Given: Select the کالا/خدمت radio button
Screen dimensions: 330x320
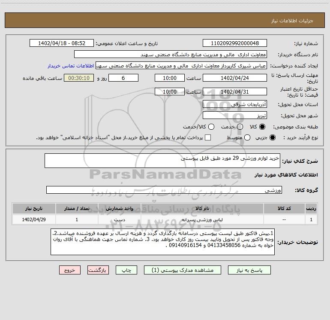Looking at the screenshot, I should [x=211, y=127].
